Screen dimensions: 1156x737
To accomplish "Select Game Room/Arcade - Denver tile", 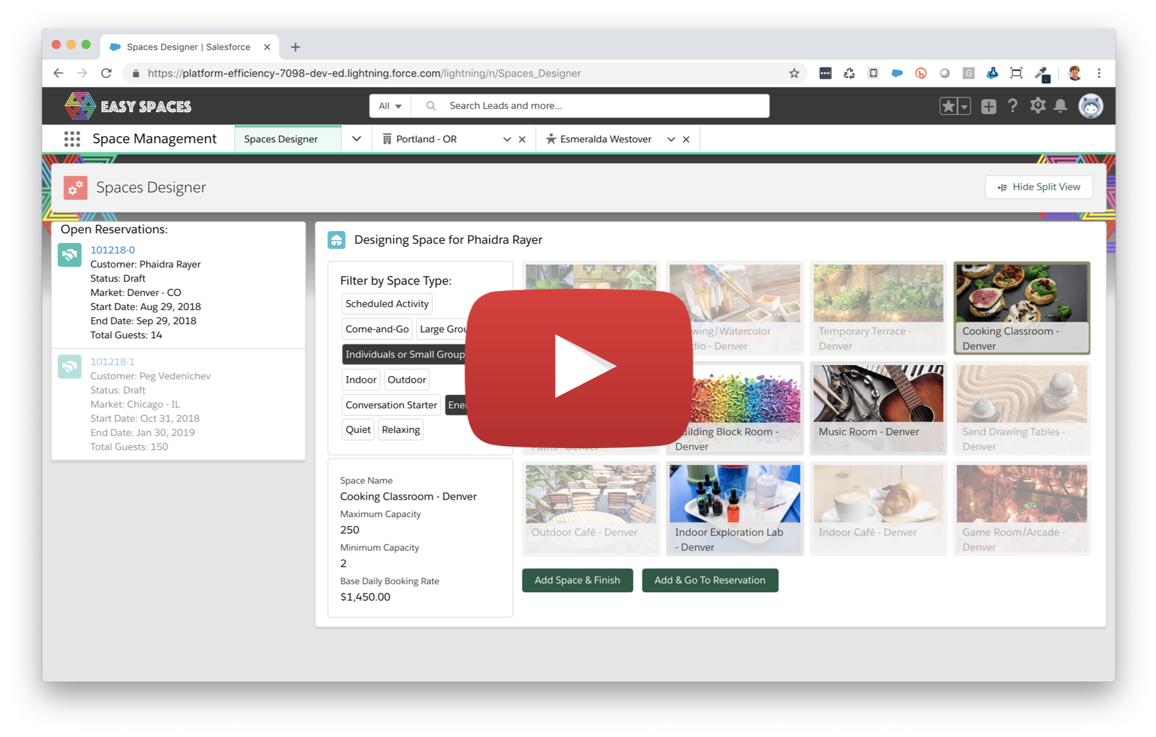I will coord(1022,509).
